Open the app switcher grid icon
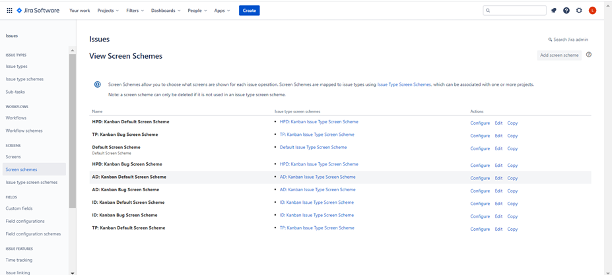Image resolution: width=612 pixels, height=275 pixels. coord(9,11)
